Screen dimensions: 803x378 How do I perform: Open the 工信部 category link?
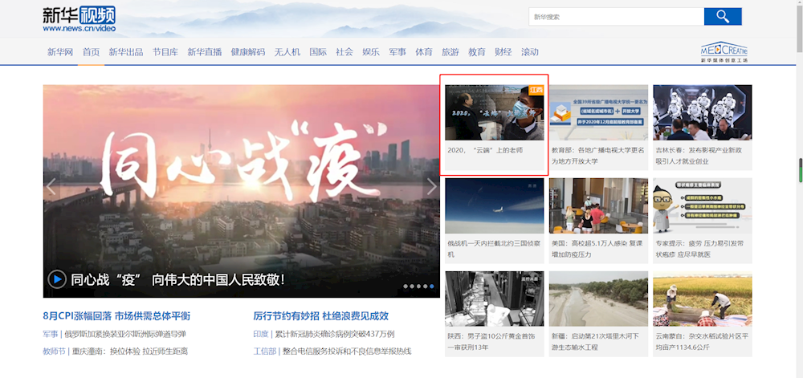point(264,351)
